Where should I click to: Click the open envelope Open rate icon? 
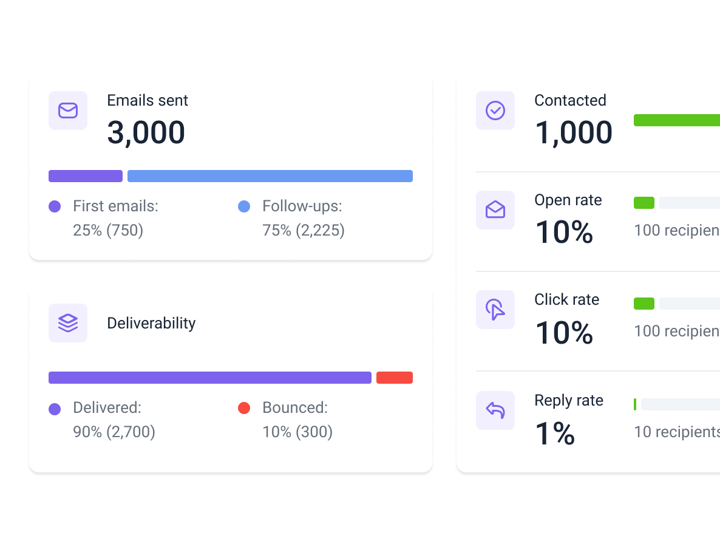(x=495, y=210)
